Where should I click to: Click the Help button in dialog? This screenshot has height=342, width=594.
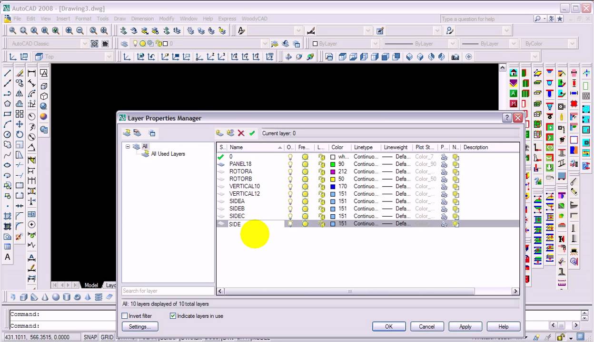click(x=503, y=326)
